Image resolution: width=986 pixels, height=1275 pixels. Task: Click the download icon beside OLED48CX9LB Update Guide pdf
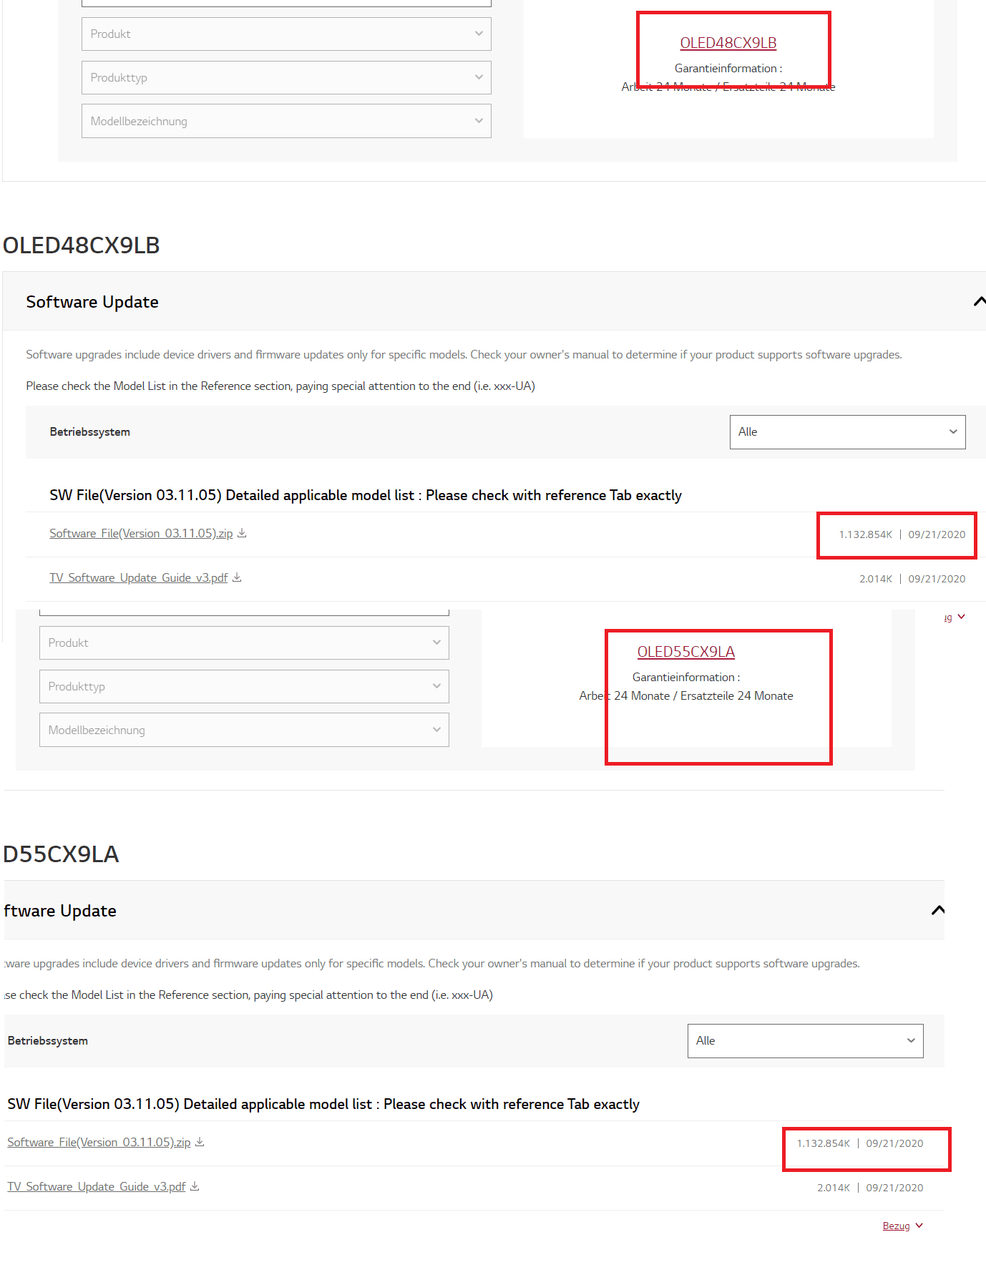click(237, 577)
